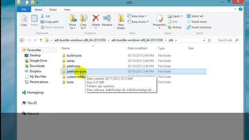Image resolution: width=249 pixels, height=140 pixels.
Task: Select the platforms folder
Action: 74,66
